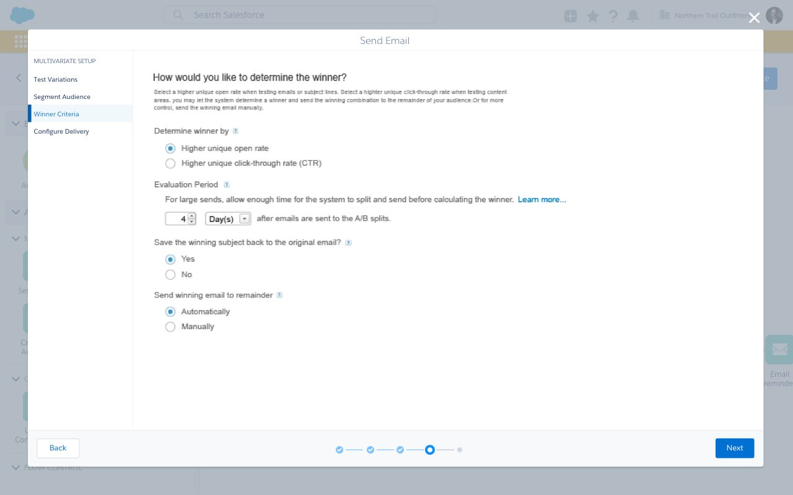Open the user avatar profile menu

[x=774, y=15]
